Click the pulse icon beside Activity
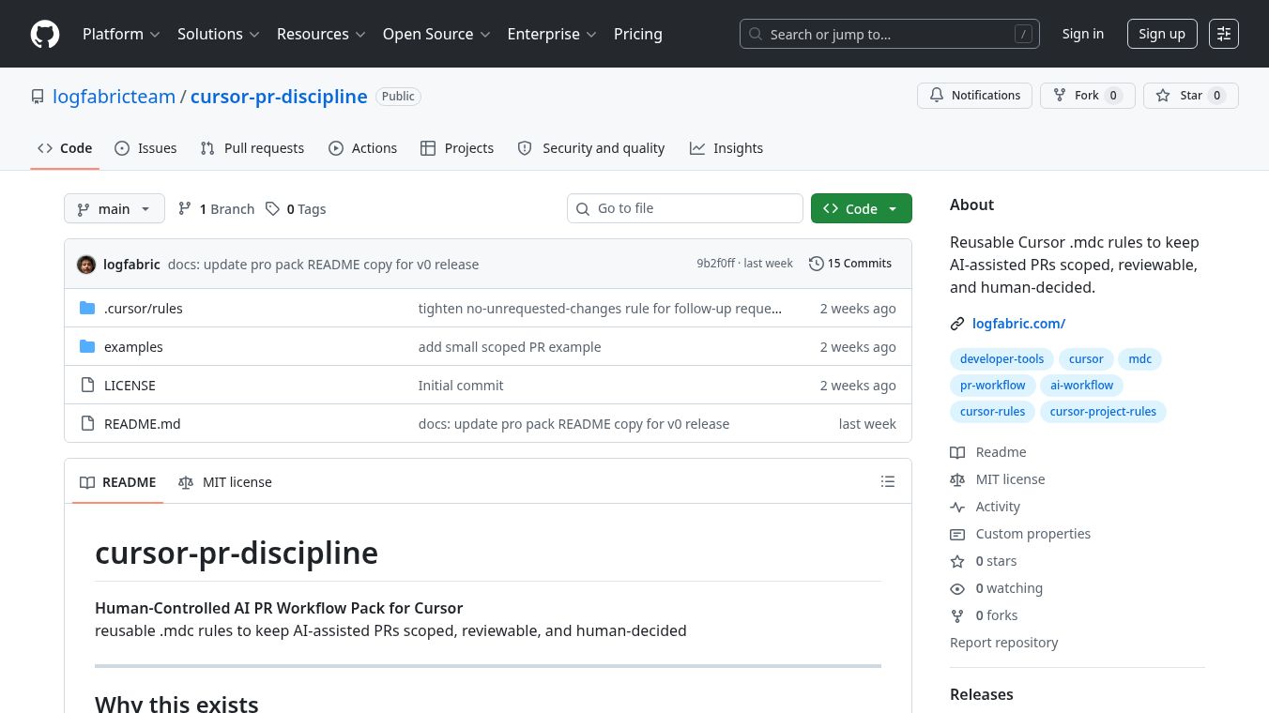Screen dimensions: 1269x713 click(x=957, y=507)
